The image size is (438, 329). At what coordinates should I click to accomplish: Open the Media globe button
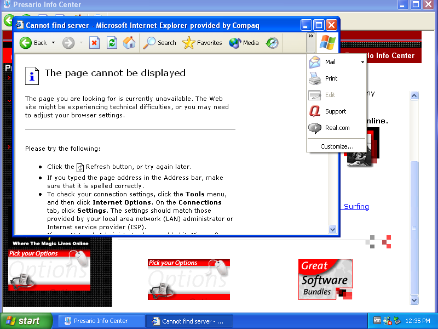point(244,43)
